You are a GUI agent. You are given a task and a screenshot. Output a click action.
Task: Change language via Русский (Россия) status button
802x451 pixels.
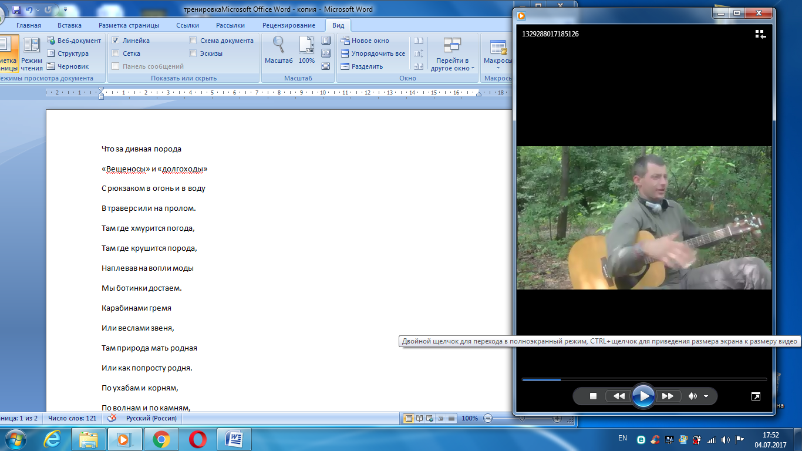[x=151, y=418]
